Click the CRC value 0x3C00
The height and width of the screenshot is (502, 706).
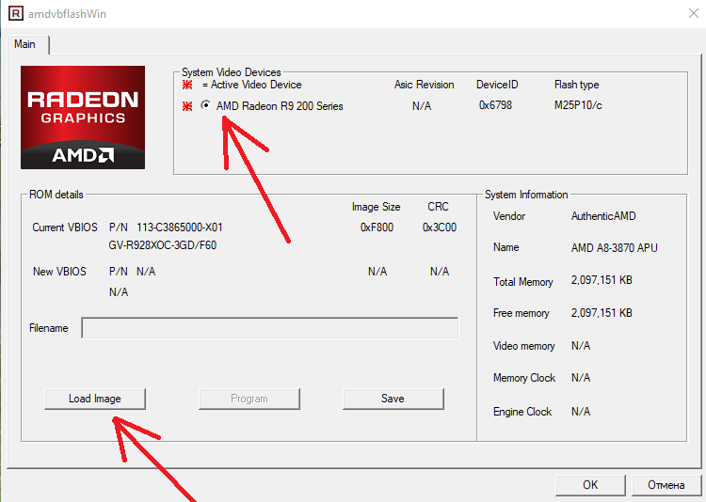coord(440,227)
